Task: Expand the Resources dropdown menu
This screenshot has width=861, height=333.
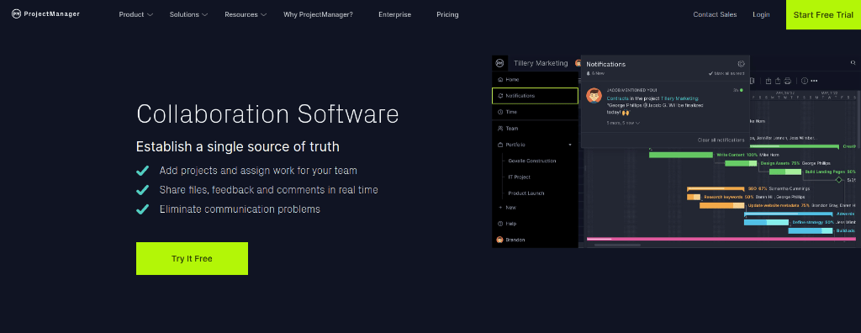Action: (x=246, y=15)
